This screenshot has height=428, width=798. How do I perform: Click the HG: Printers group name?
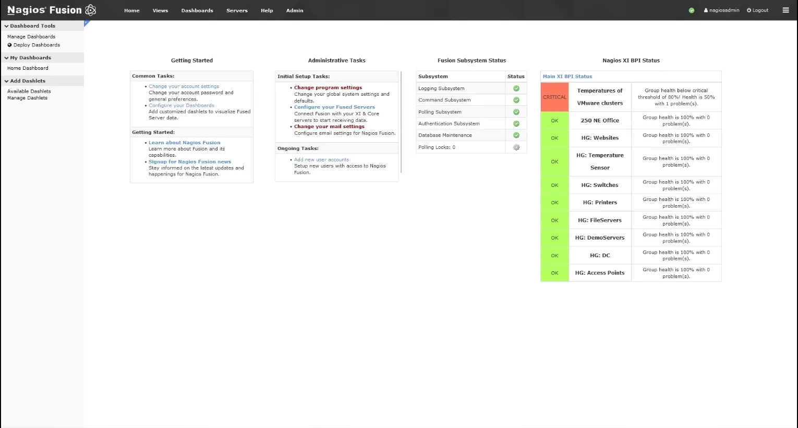tap(600, 203)
